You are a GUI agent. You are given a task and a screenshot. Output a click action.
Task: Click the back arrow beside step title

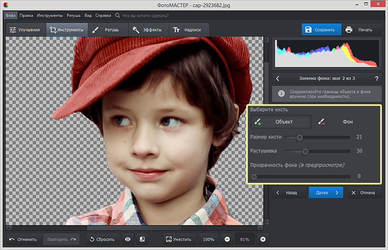pos(278,79)
